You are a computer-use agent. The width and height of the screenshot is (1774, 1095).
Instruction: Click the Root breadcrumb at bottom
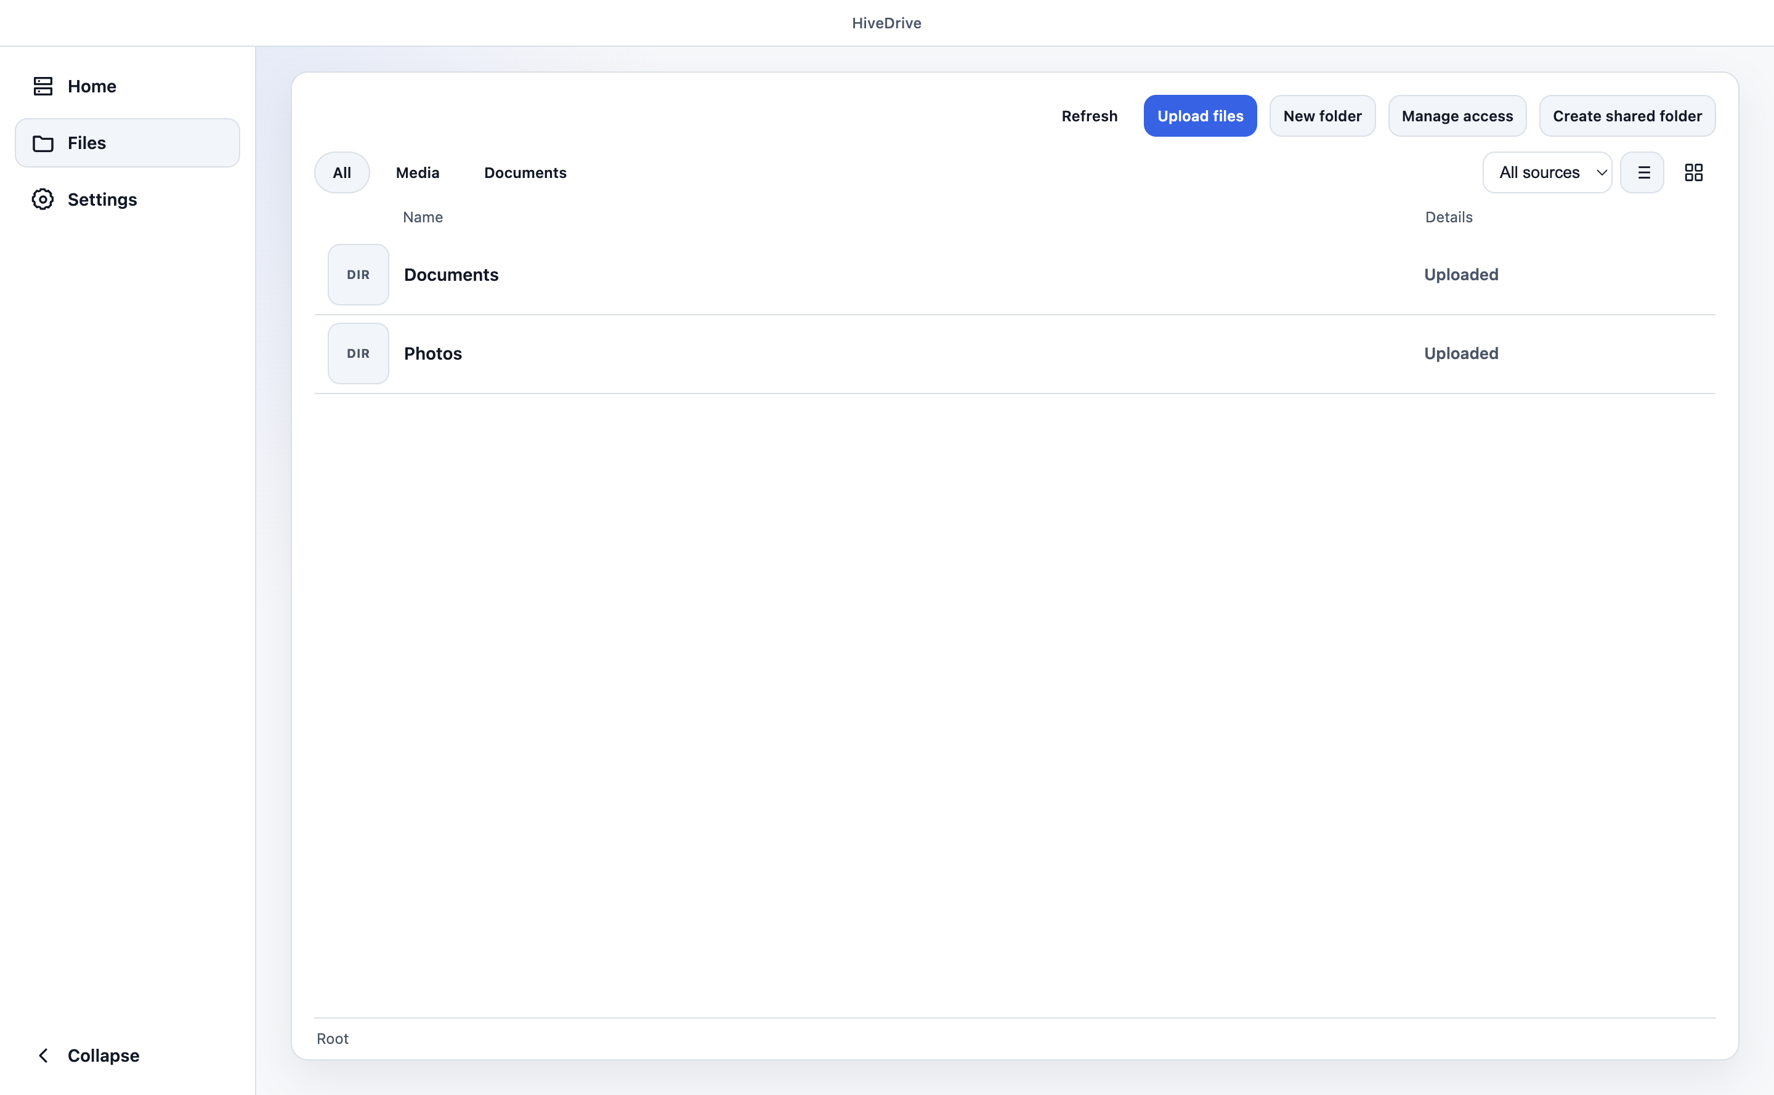pos(333,1038)
